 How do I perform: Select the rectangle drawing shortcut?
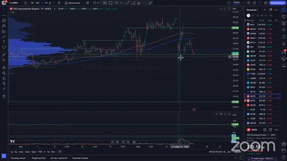(x=111, y=3)
